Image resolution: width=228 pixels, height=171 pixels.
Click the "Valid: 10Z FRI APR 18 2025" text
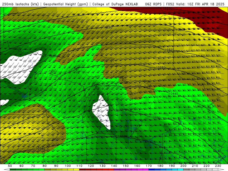point(200,4)
